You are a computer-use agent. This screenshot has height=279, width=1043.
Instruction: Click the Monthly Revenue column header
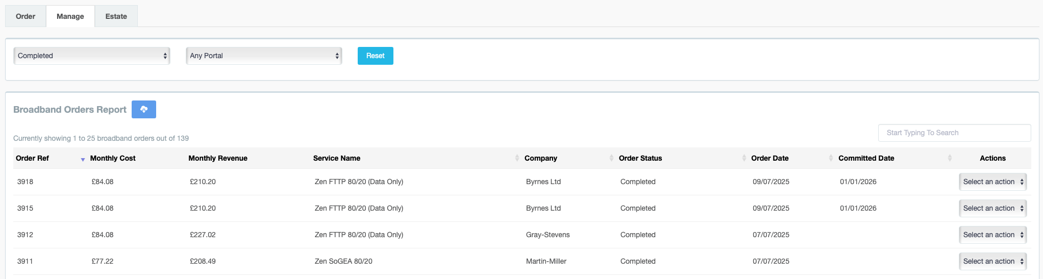click(x=218, y=158)
